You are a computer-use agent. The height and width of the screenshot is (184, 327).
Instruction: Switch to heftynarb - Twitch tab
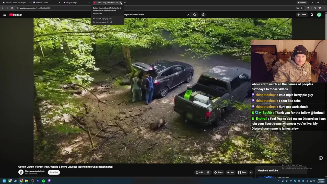click(46, 3)
